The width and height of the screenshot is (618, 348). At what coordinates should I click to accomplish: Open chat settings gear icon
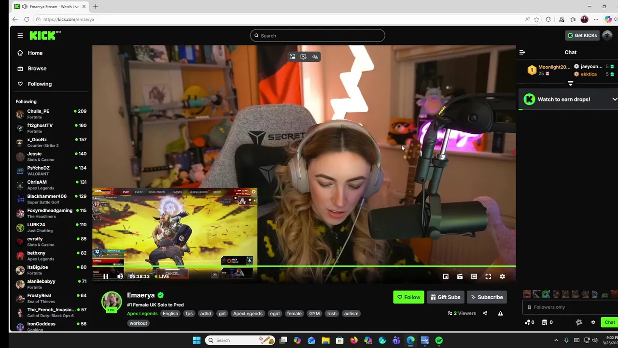593,322
